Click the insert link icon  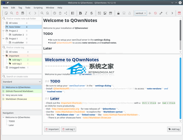pyautogui.click(x=99, y=13)
